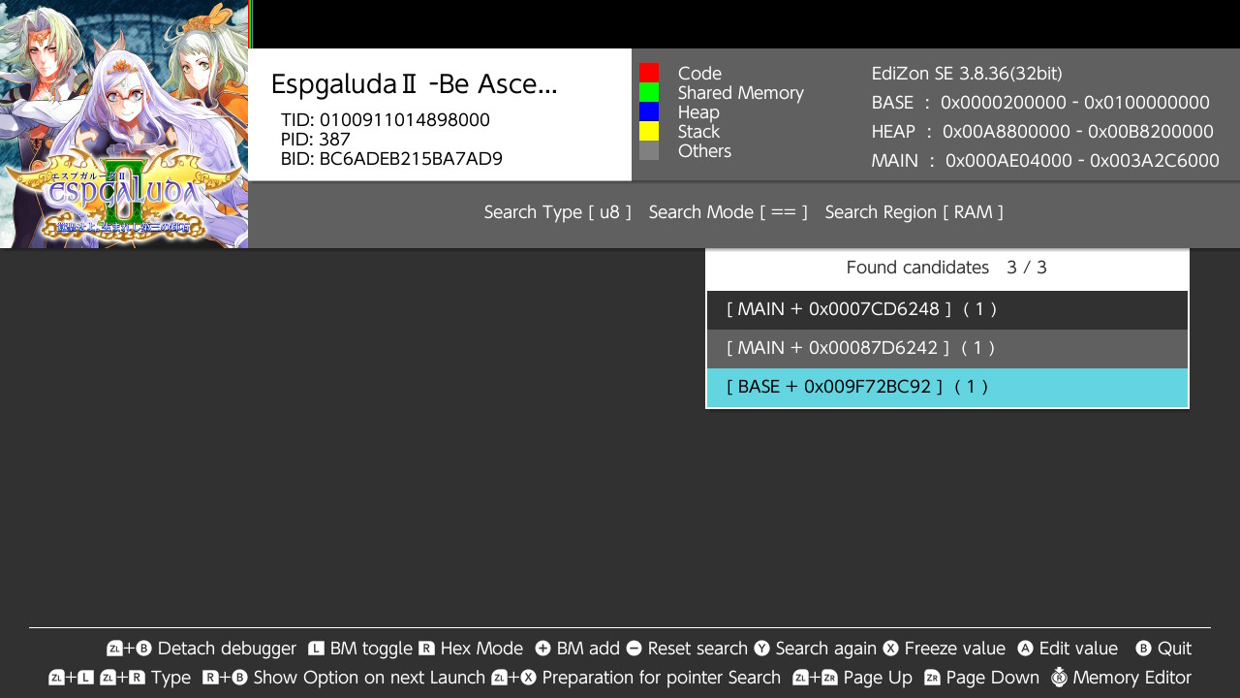The image size is (1240, 698).
Task: Open the Search Type [ u8 ] selector
Action: tap(558, 212)
